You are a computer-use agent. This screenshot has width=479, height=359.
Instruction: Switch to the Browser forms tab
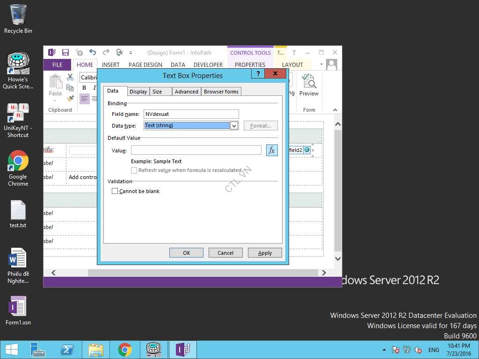coord(221,92)
